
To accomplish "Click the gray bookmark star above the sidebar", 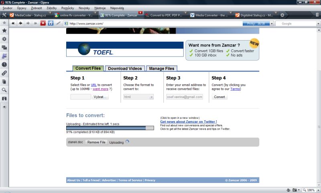I will pyautogui.click(x=4, y=23).
